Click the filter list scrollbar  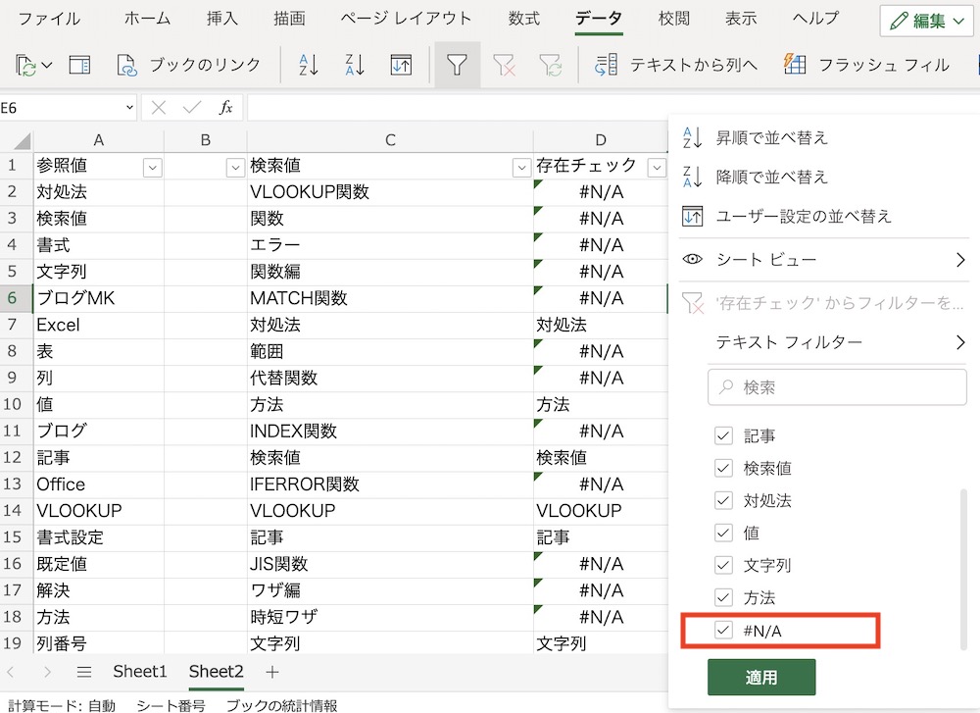[x=963, y=569]
